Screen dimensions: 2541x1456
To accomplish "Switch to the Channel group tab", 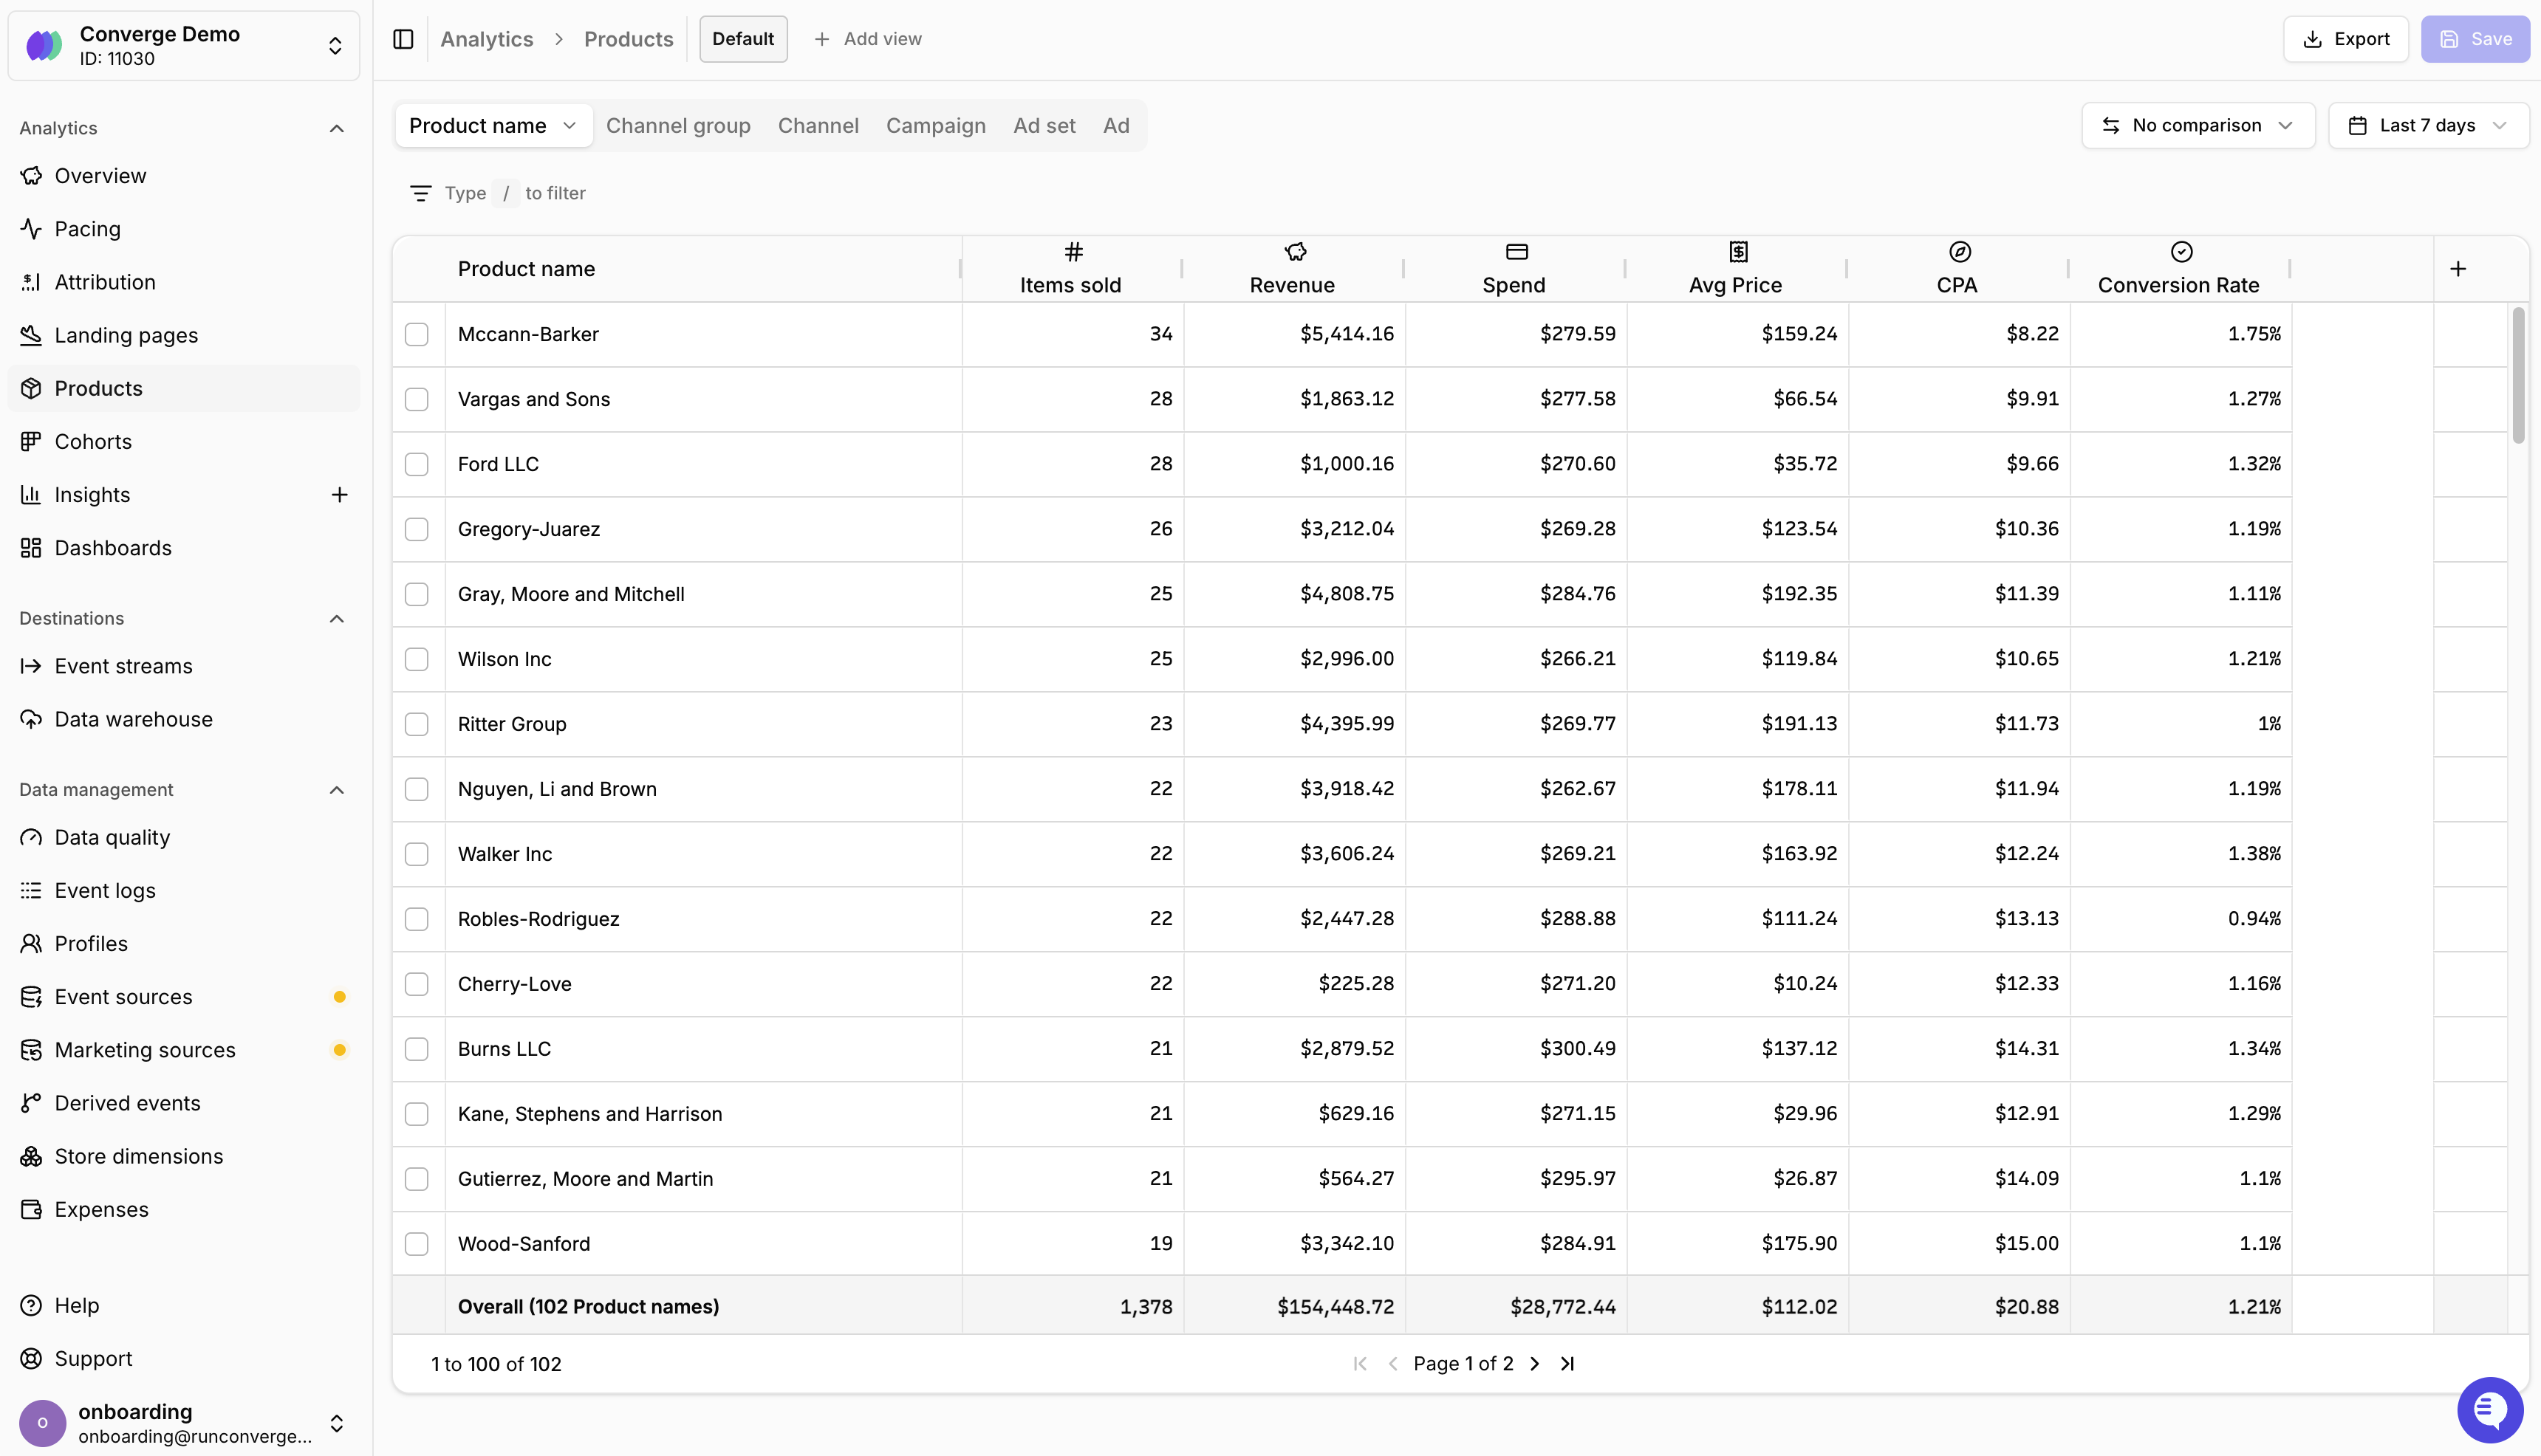I will click(x=677, y=126).
